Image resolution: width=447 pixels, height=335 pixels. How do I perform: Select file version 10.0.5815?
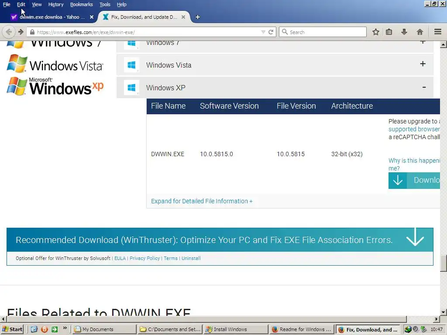coord(290,154)
